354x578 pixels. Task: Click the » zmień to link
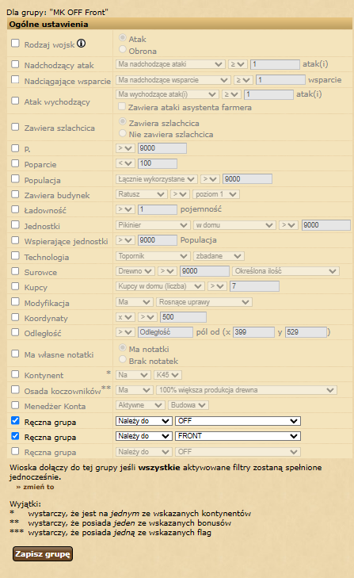click(36, 487)
